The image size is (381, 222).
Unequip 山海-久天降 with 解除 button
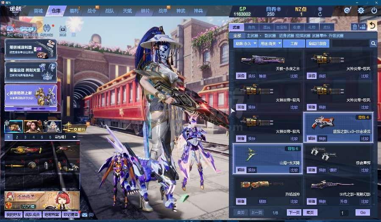pyautogui.click(x=241, y=170)
